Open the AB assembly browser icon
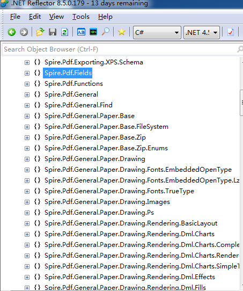 [x=81, y=32]
